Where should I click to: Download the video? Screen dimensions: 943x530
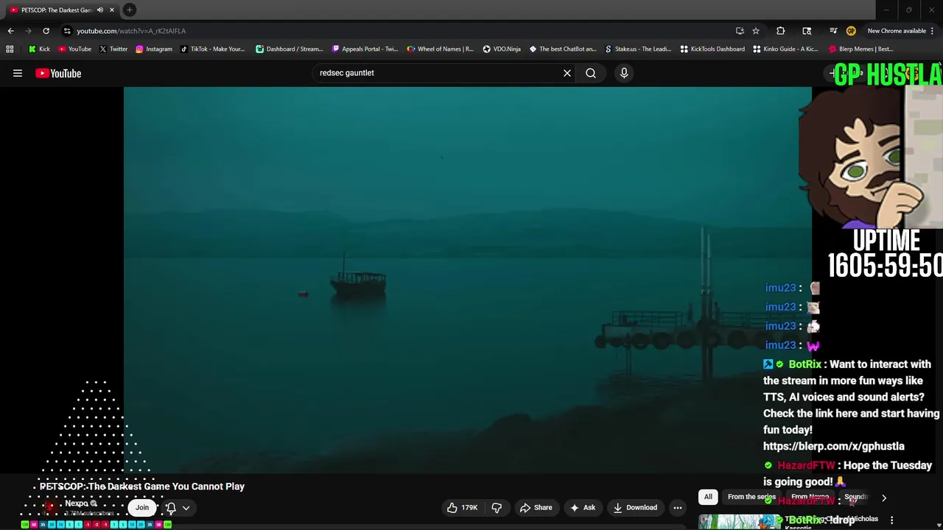coord(634,507)
